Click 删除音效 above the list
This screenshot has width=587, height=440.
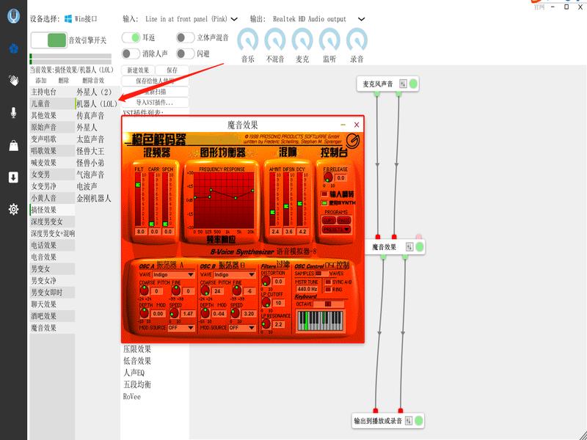(x=93, y=81)
